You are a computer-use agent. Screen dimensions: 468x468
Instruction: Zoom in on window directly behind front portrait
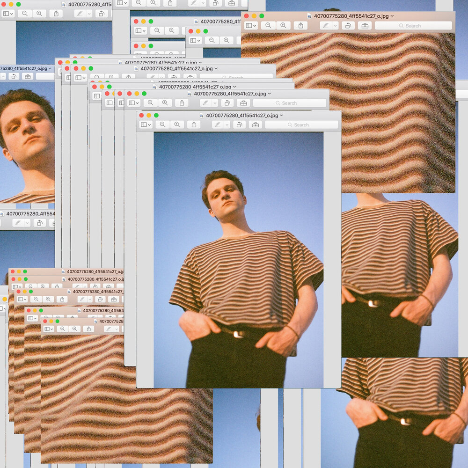165,103
